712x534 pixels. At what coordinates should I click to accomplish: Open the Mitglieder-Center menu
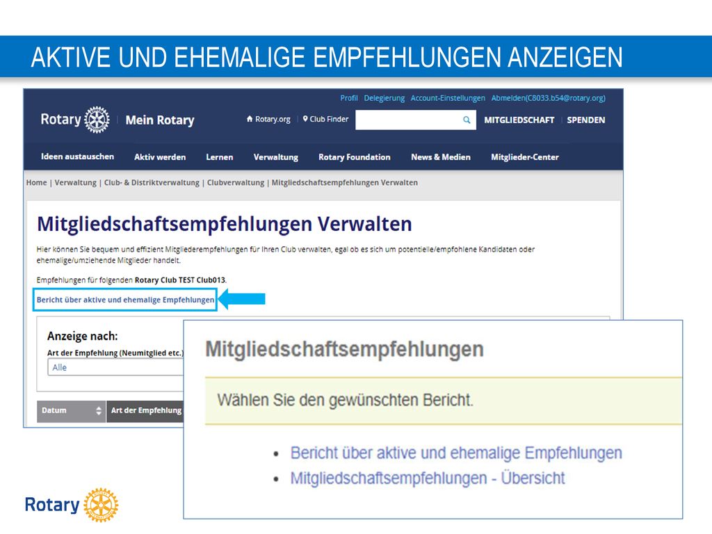pos(524,157)
